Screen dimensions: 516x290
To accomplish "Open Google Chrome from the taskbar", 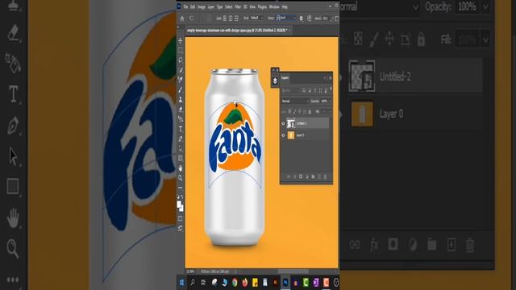I will point(235,283).
